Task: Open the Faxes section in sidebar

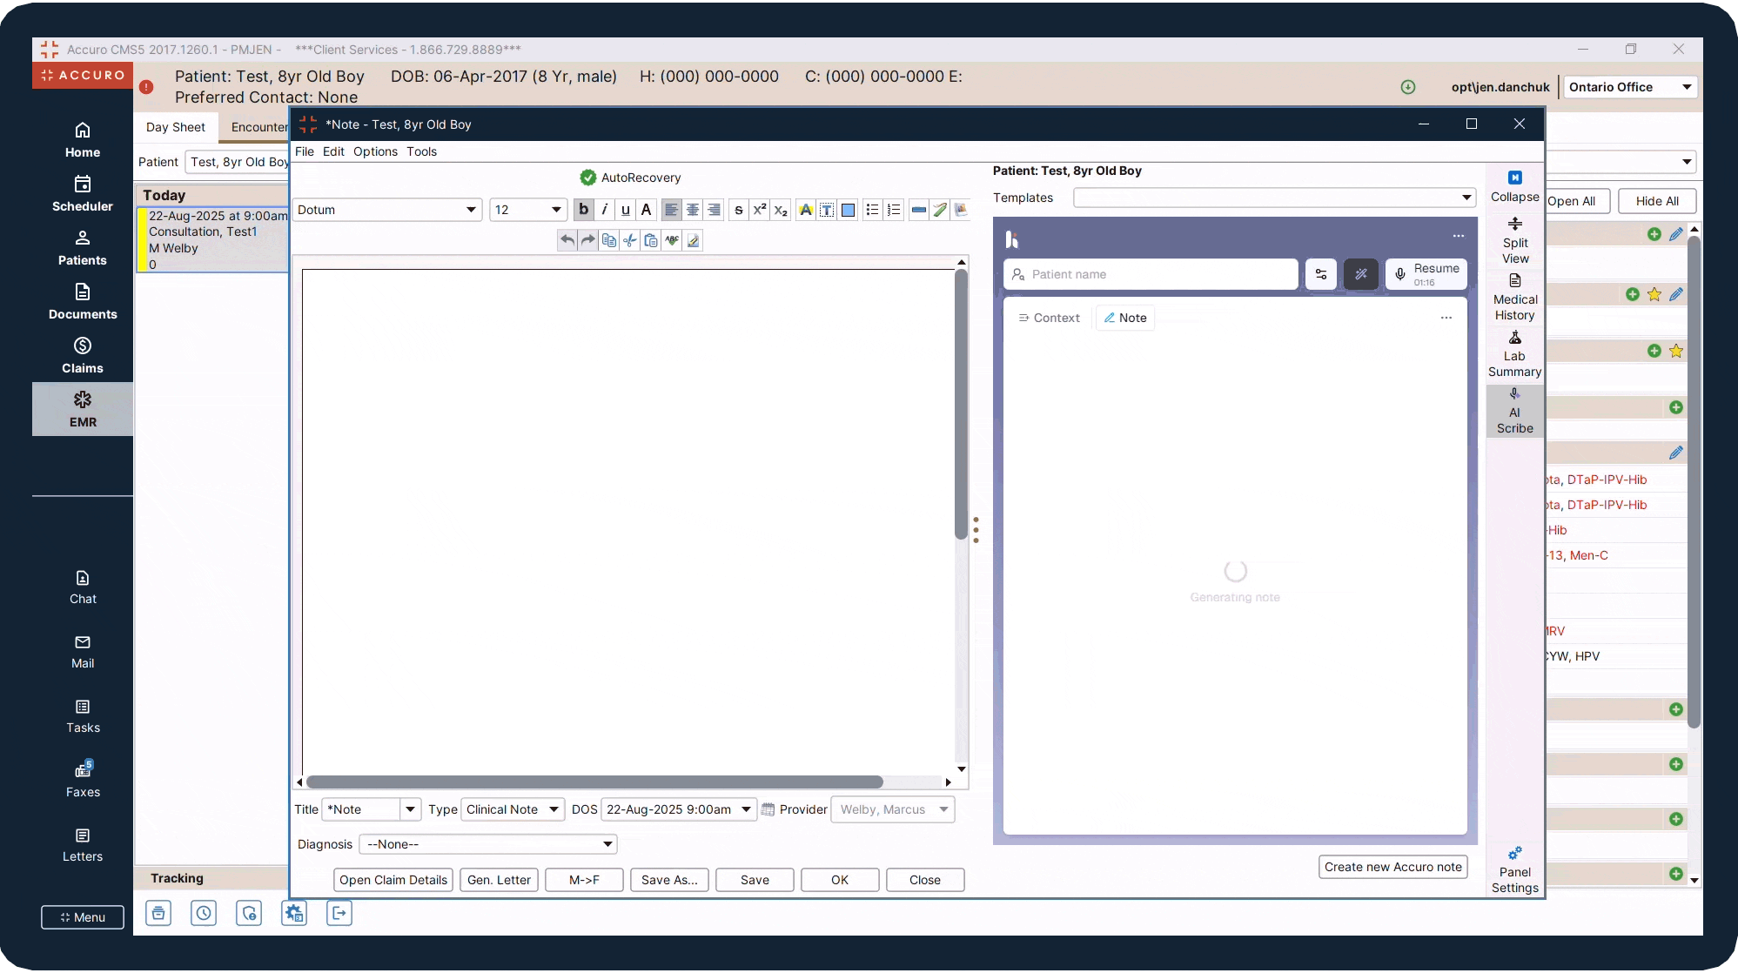Action: [83, 779]
